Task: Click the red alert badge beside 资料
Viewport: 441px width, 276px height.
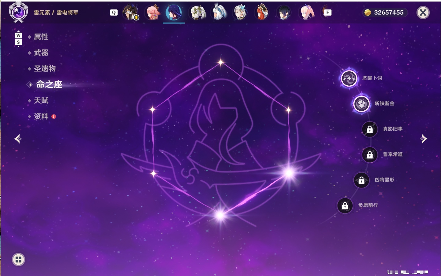Action: (54, 116)
